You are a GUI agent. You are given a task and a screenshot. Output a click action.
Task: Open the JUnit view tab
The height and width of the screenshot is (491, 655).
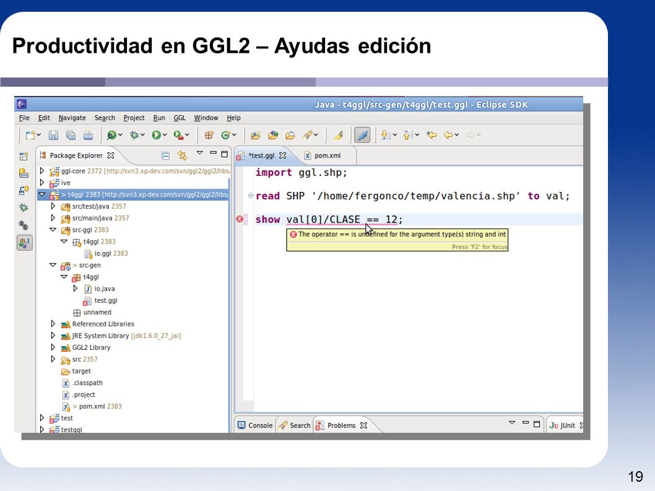click(x=563, y=425)
